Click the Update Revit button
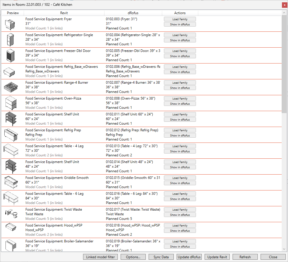Image resolution: width=288 pixels, height=262 pixels. pyautogui.click(x=217, y=257)
